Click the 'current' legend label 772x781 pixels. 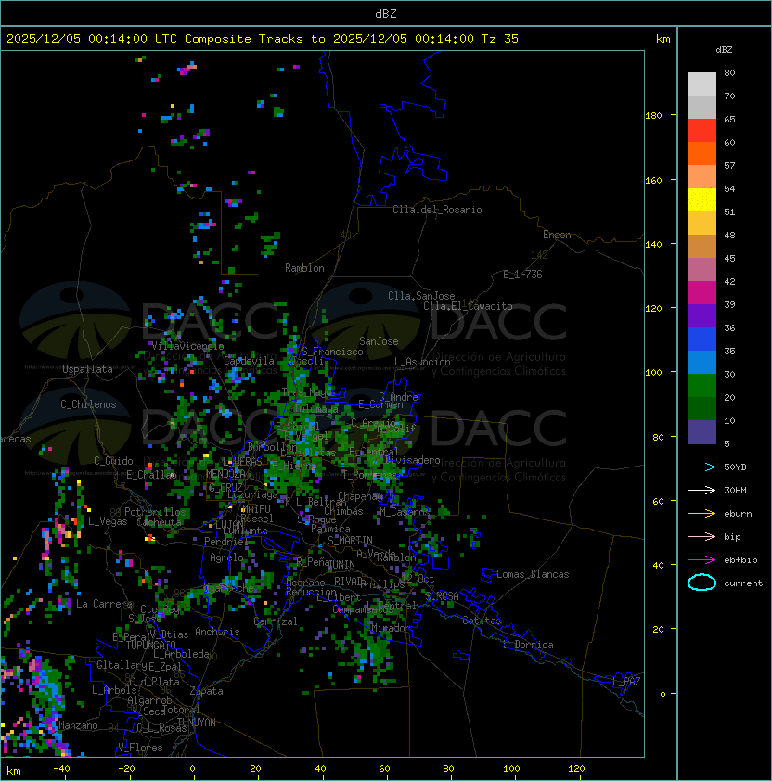click(x=743, y=583)
